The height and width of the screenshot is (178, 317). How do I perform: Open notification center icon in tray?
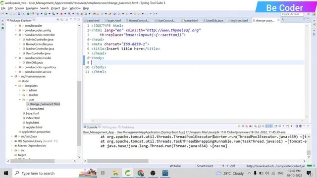[x=309, y=173]
